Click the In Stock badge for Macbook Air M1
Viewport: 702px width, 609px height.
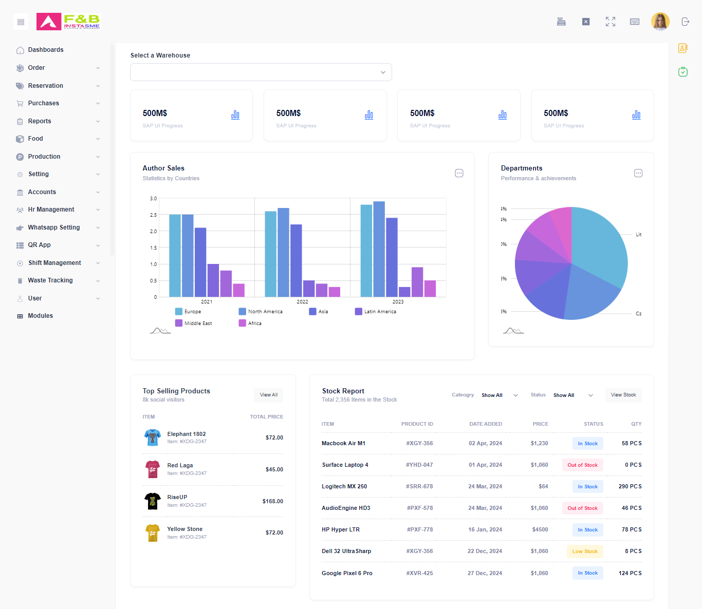coord(588,444)
